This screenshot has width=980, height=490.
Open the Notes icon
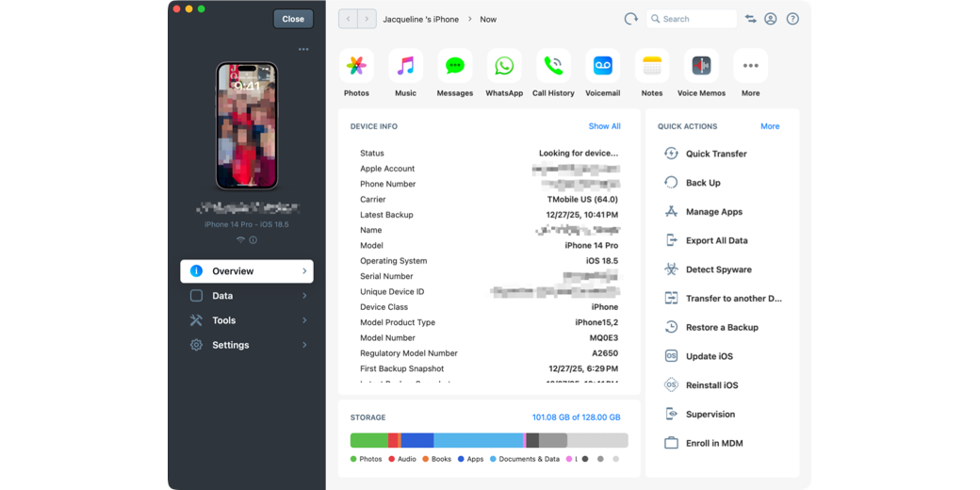(652, 66)
